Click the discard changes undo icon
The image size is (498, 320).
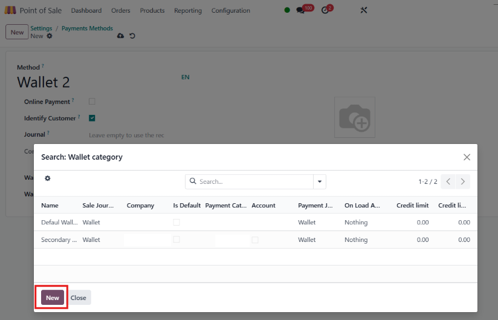[132, 36]
